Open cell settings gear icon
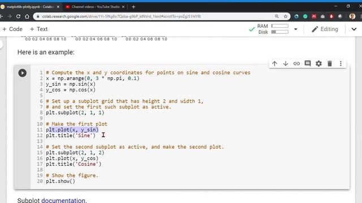 tap(318, 64)
